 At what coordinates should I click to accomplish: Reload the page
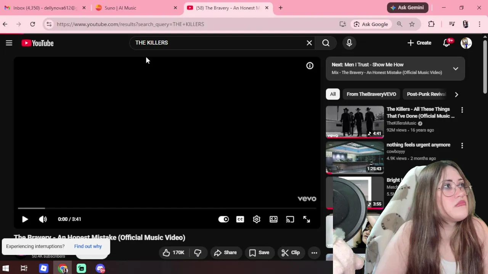pos(32,24)
